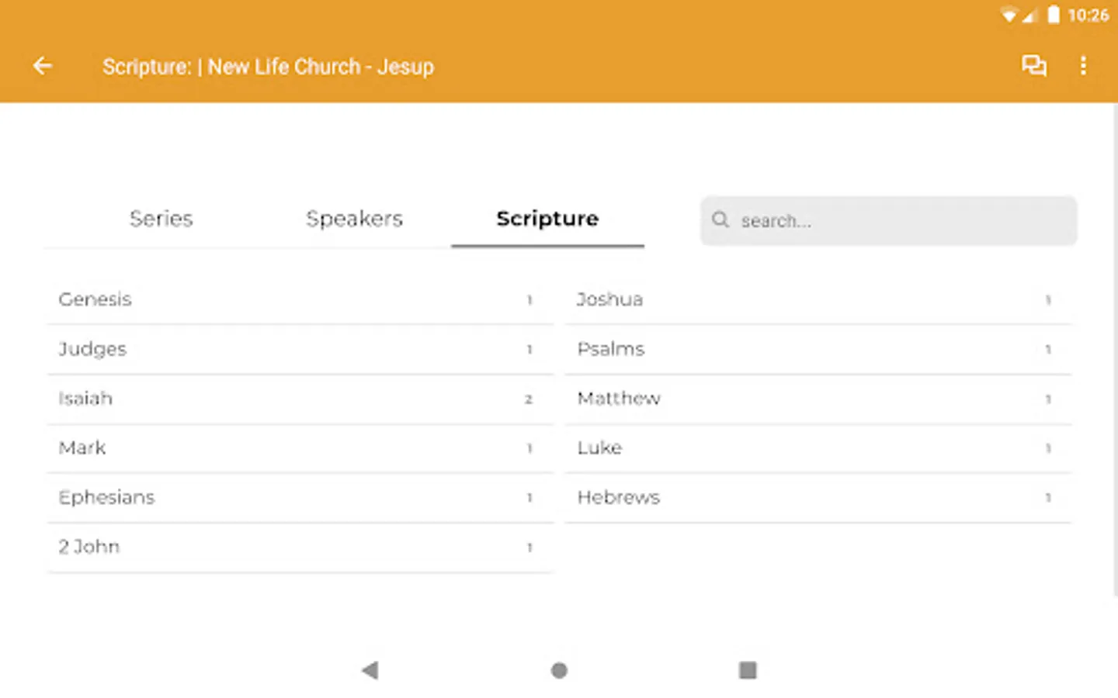Screen dimensions: 1118x698
Task: Click the search magnifier icon
Action: (720, 220)
